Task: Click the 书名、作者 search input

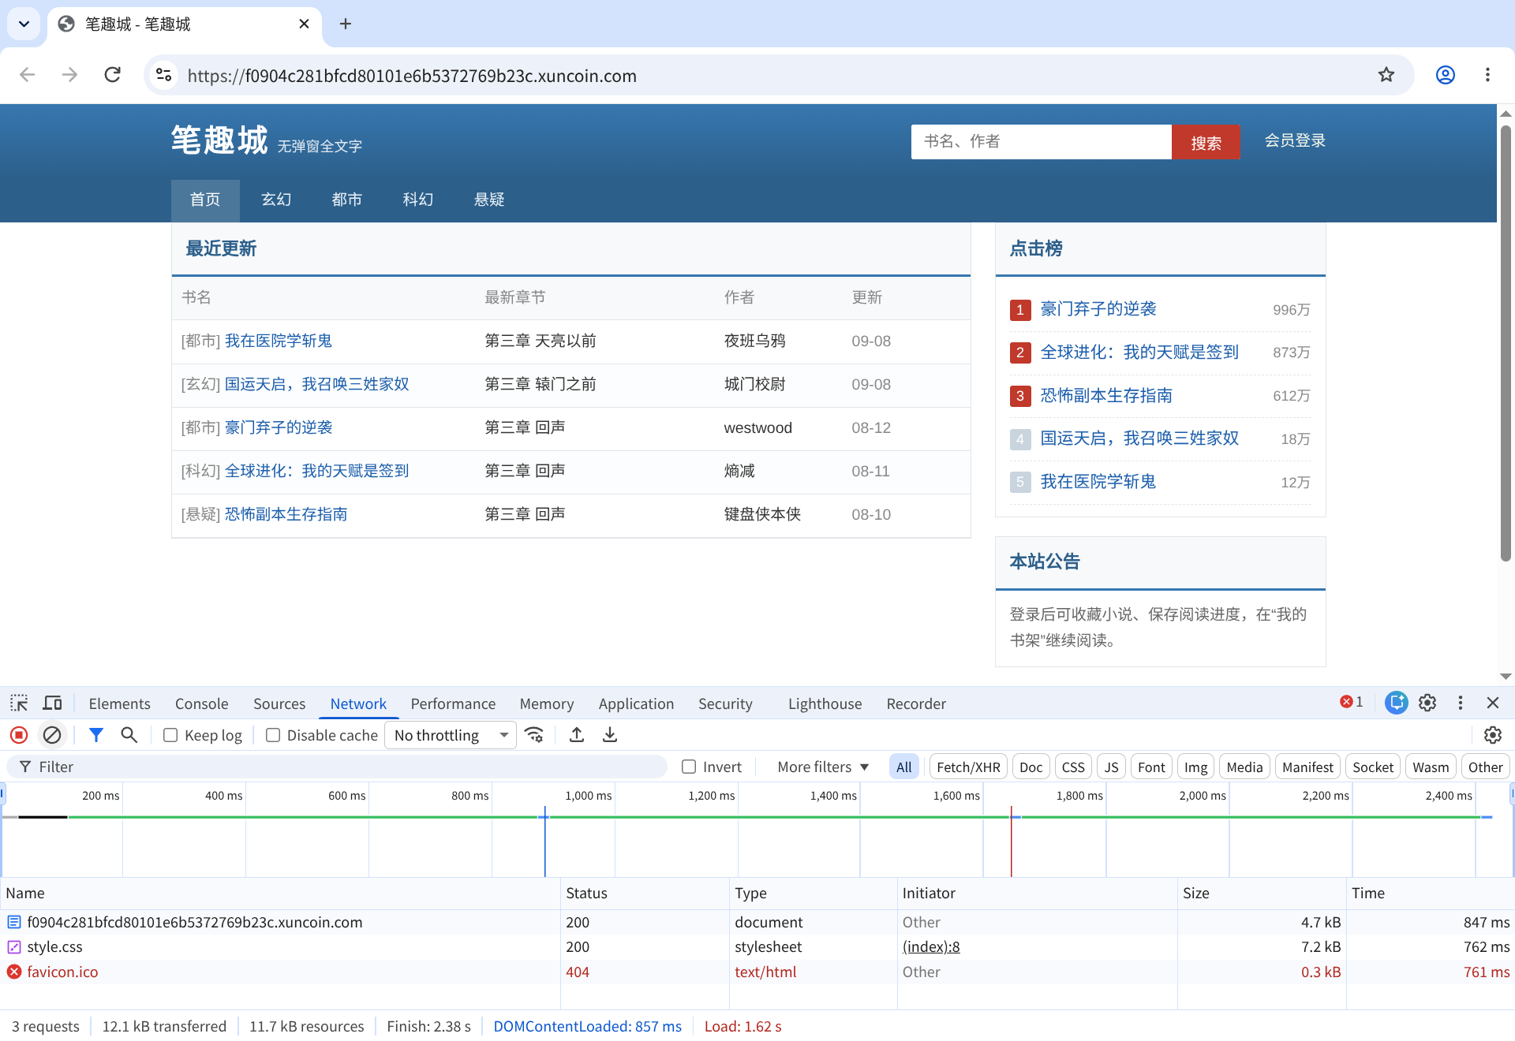Action: click(x=1042, y=142)
